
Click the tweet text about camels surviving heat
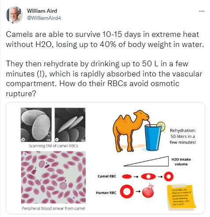105,40
